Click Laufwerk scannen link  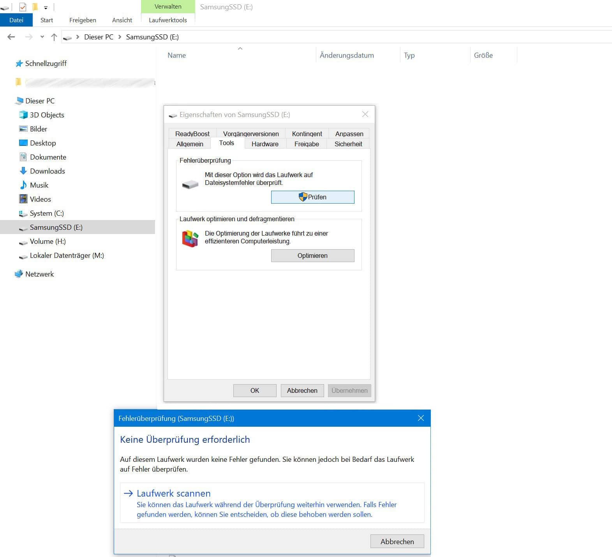(x=272, y=503)
